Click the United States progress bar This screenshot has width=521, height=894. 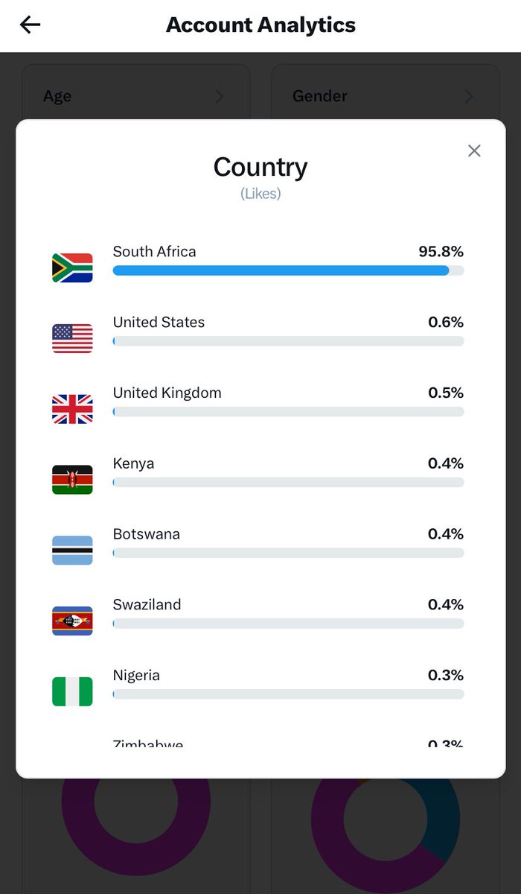tap(288, 341)
